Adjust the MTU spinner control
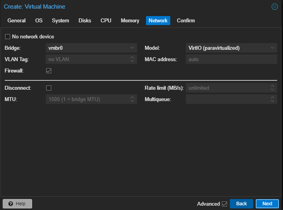The image size is (283, 210). pyautogui.click(x=132, y=100)
